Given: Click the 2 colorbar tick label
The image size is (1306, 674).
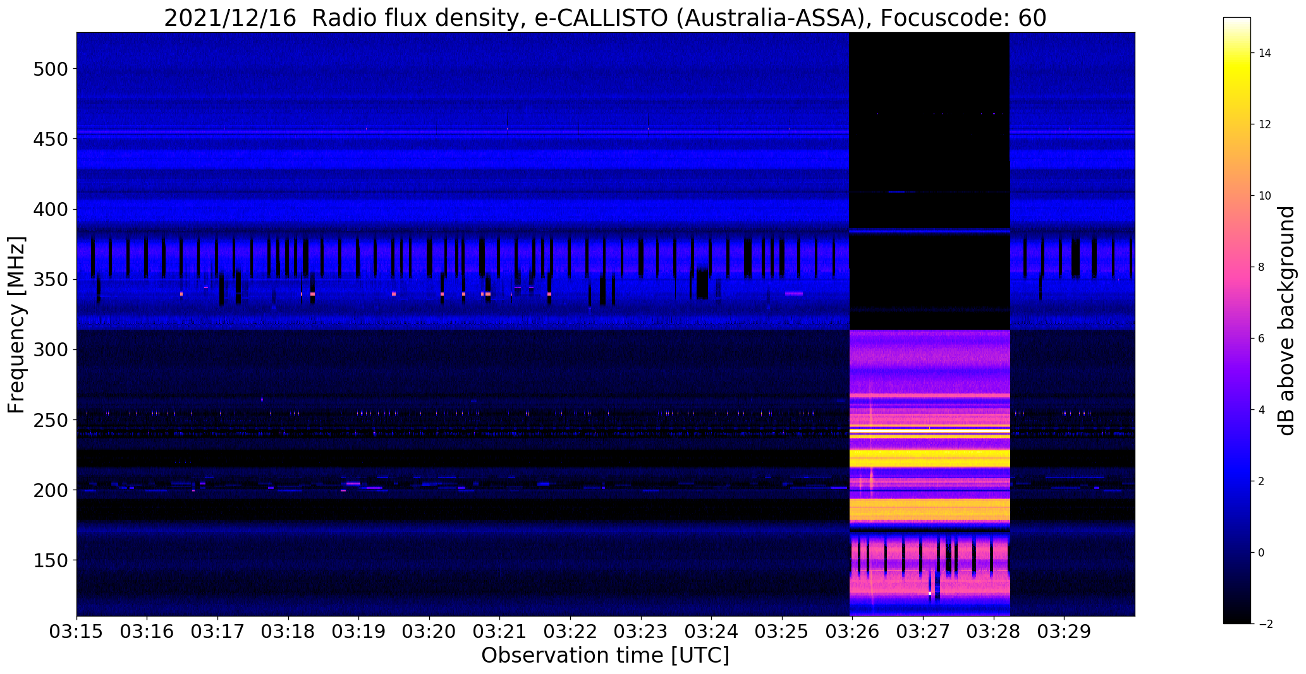Looking at the screenshot, I should tap(1262, 481).
